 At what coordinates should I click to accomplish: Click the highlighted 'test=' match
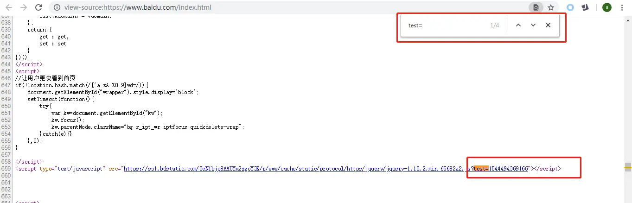point(481,169)
